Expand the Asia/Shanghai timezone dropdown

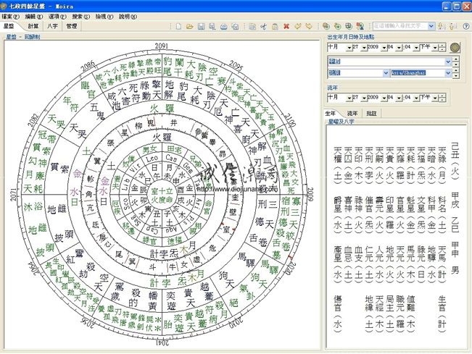coord(447,73)
